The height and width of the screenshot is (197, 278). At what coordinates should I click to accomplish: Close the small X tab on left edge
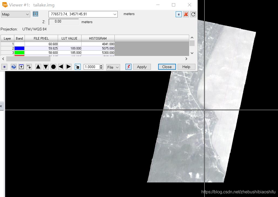point(1,106)
